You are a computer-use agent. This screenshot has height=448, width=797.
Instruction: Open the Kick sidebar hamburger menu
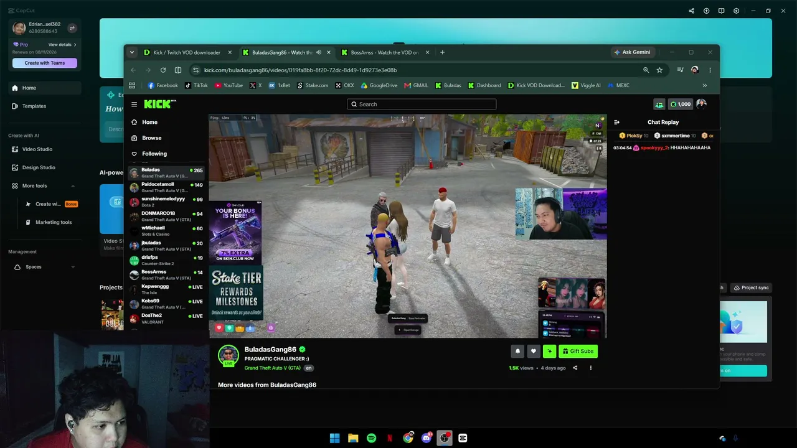point(134,105)
